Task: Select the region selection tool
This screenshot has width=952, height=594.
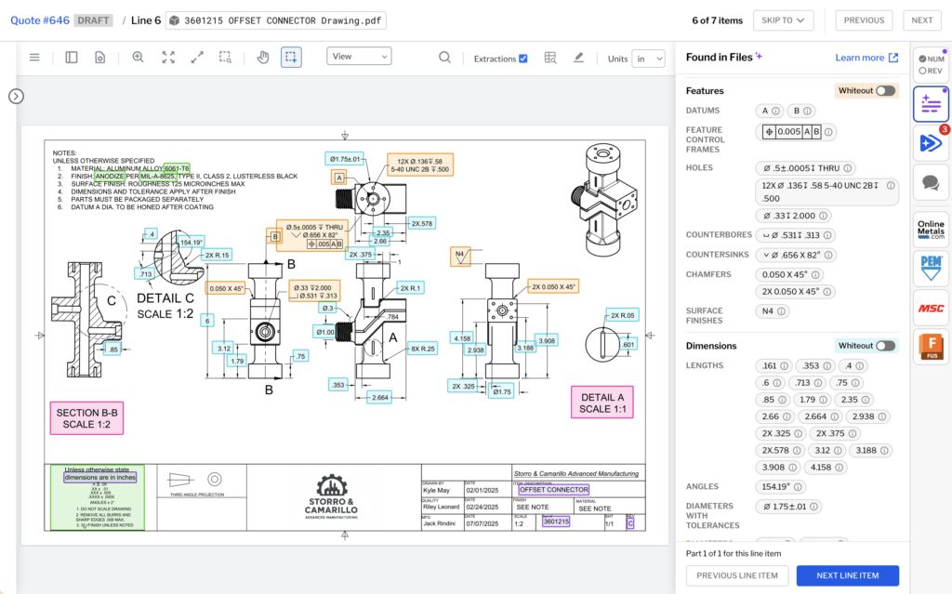Action: pyautogui.click(x=291, y=58)
